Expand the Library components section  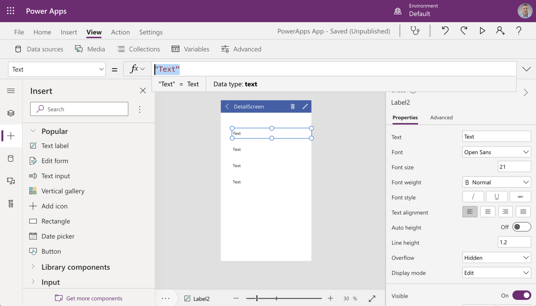pos(75,267)
